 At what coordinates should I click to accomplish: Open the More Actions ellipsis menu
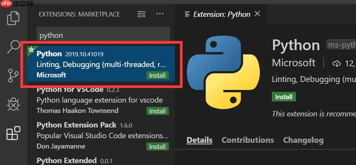point(160,14)
